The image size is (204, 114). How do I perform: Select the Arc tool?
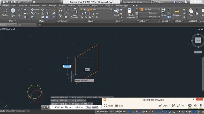click(x=20, y=12)
